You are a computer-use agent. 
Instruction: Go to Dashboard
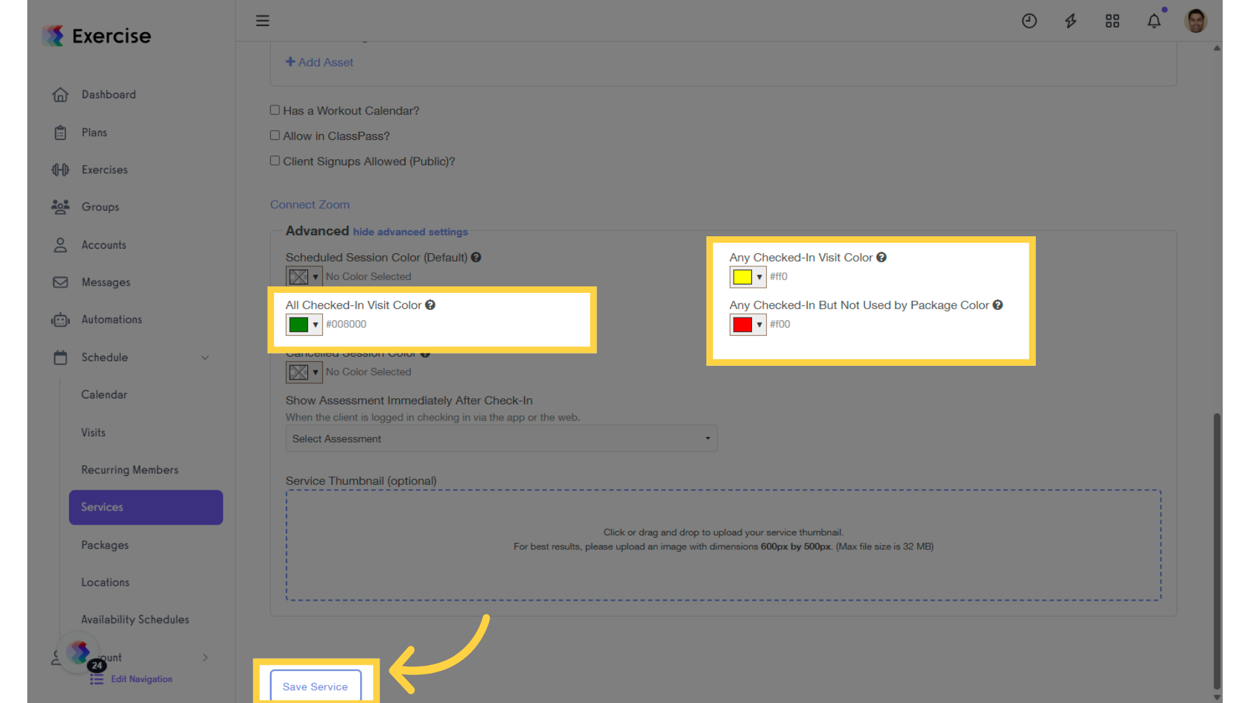[x=109, y=95]
